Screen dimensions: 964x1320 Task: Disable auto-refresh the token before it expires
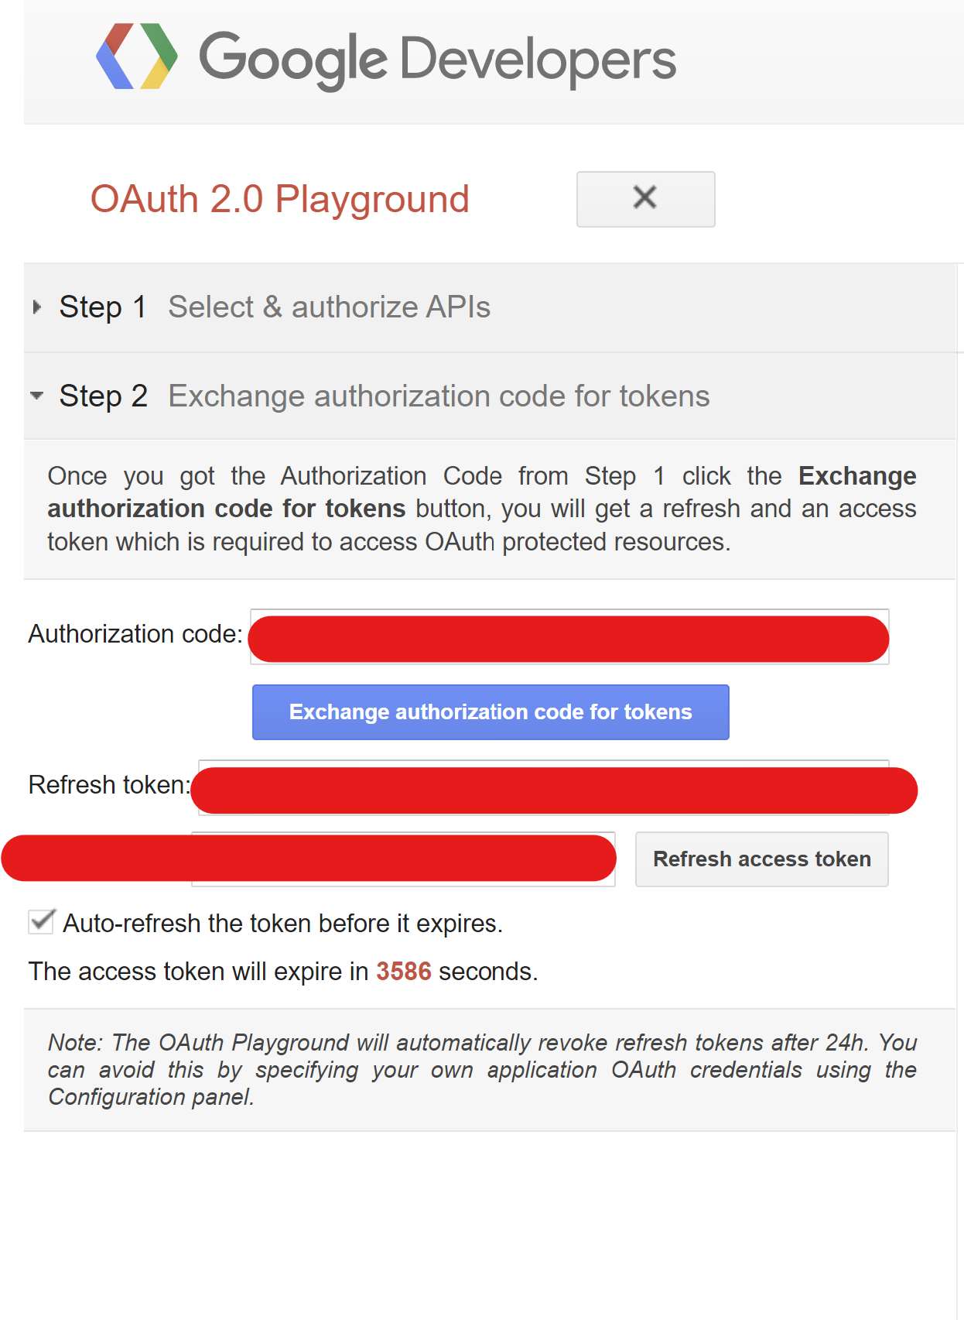pos(40,921)
